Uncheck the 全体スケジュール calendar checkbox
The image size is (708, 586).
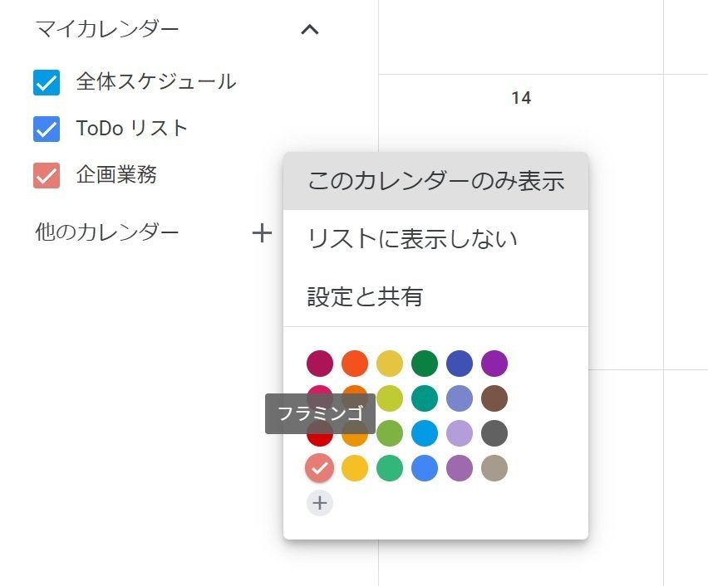(47, 82)
